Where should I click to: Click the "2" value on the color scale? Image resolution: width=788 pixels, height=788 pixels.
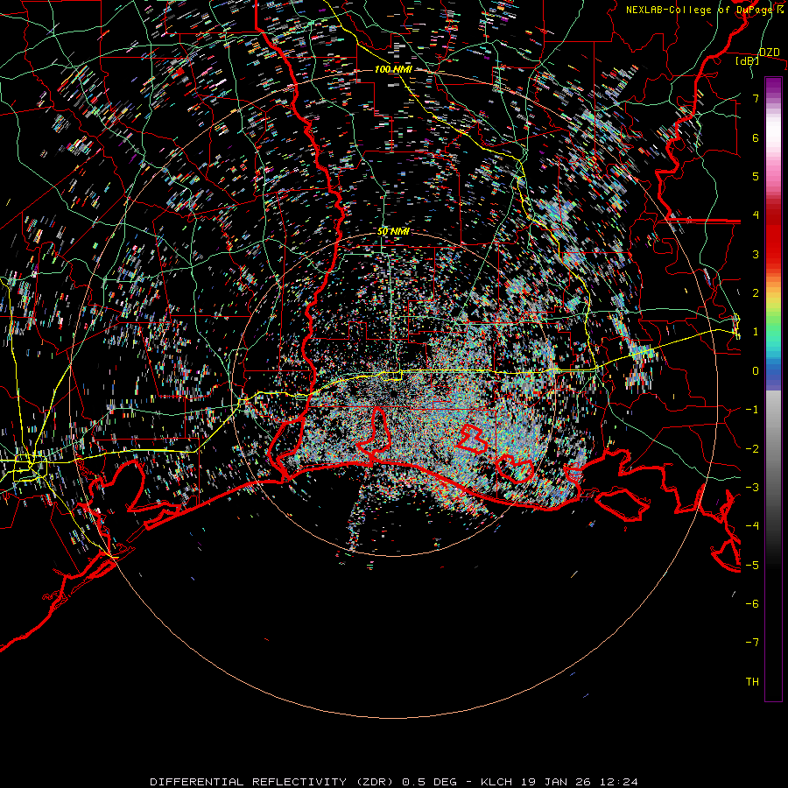tap(756, 293)
